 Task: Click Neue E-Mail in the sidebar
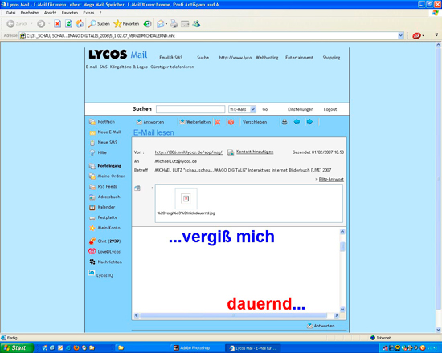click(x=105, y=132)
